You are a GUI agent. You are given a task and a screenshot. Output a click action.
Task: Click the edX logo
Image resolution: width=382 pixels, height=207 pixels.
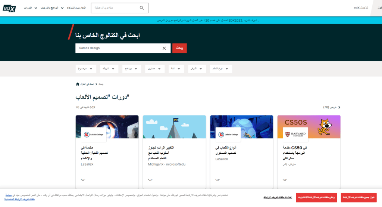coord(9,8)
